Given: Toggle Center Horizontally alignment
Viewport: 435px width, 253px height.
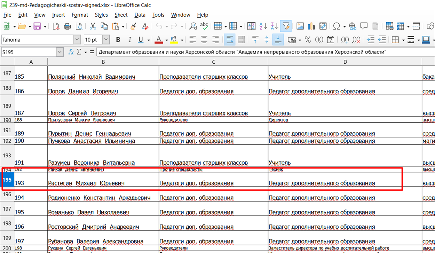Looking at the screenshot, I should coord(204,40).
